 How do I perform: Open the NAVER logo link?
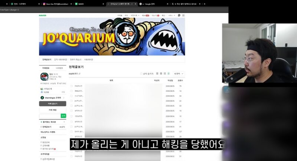coord(42,15)
